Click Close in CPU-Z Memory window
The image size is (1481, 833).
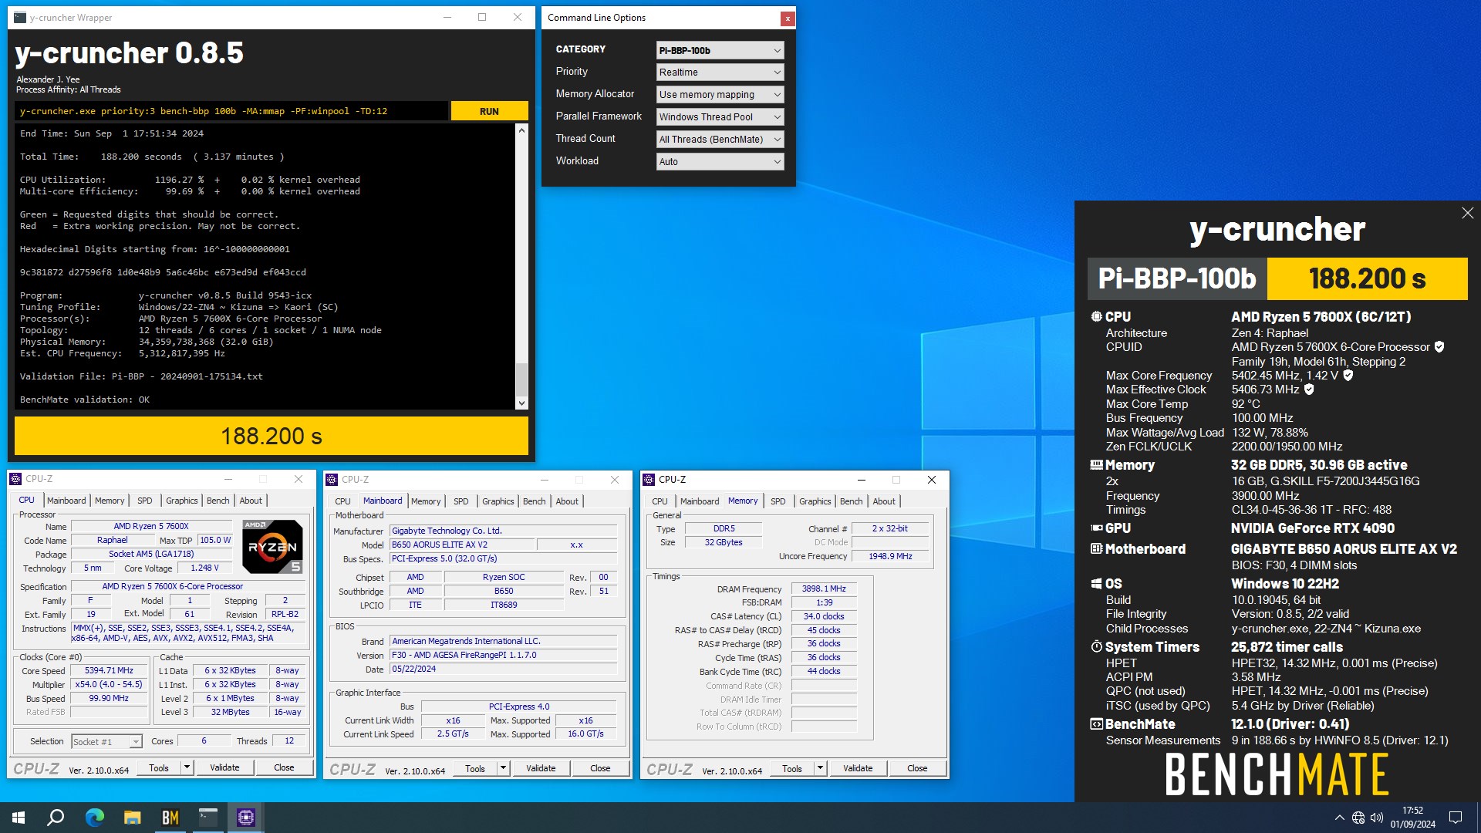(917, 768)
